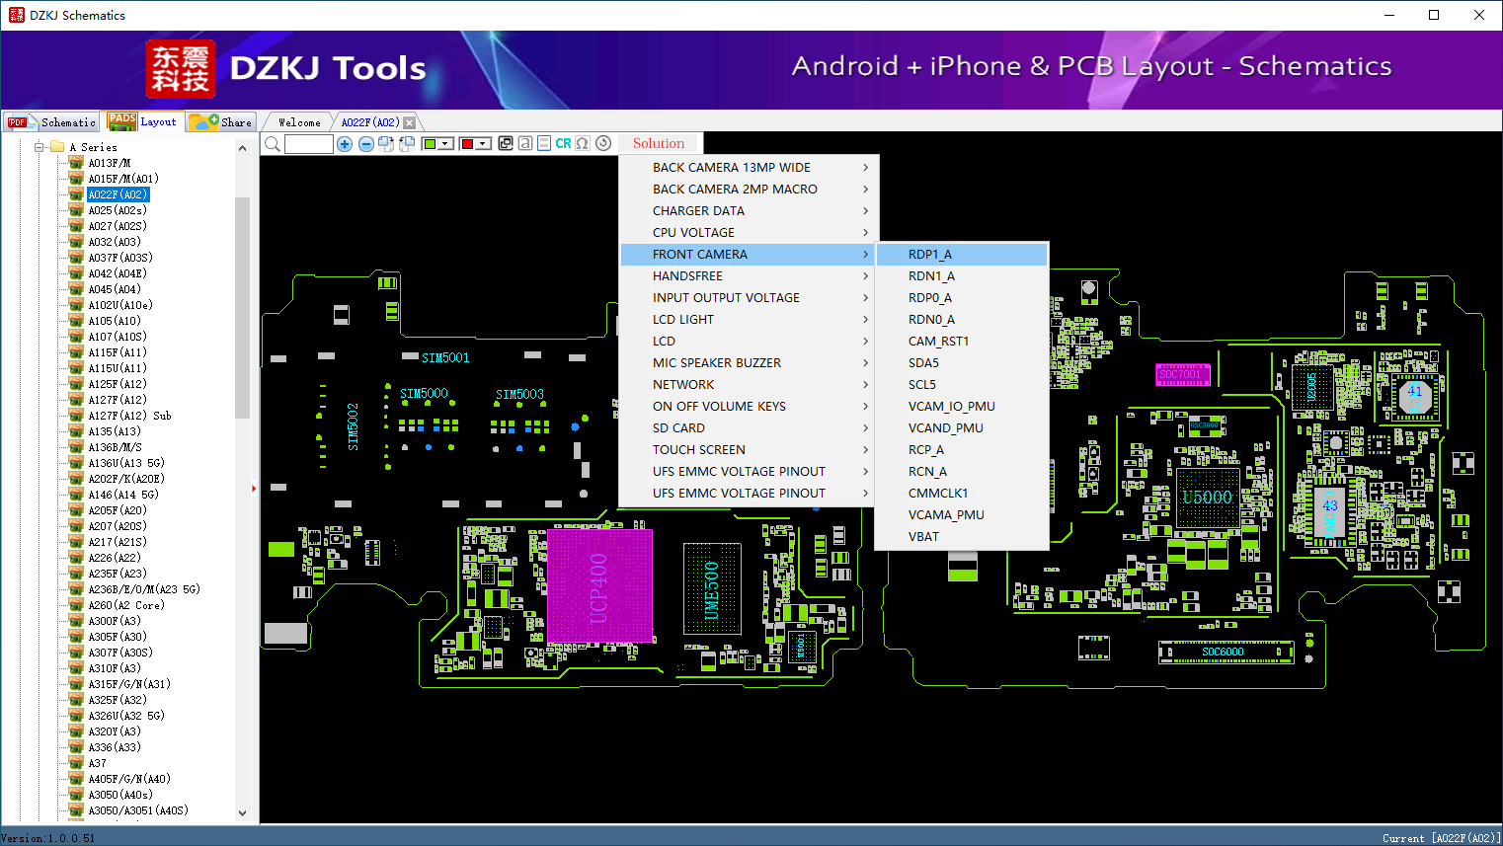
Task: Click the circular refresh arrow icon
Action: [x=603, y=143]
